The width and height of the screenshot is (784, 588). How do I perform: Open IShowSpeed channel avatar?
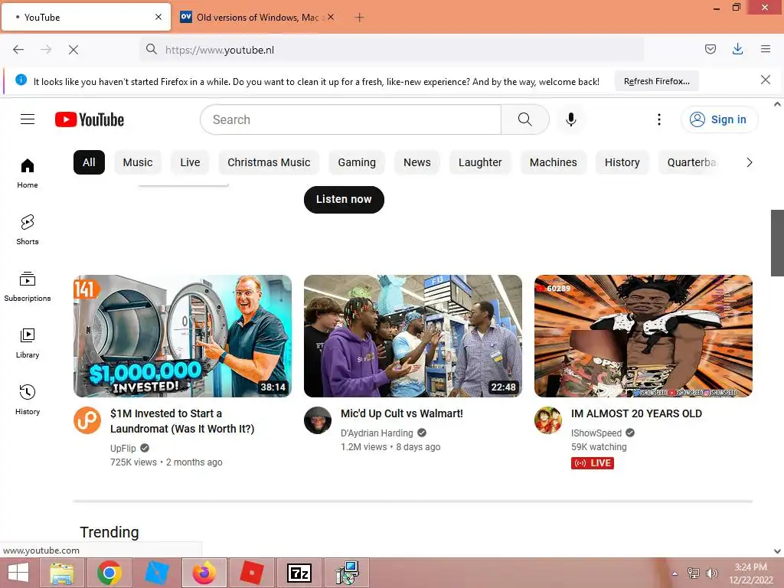[548, 420]
